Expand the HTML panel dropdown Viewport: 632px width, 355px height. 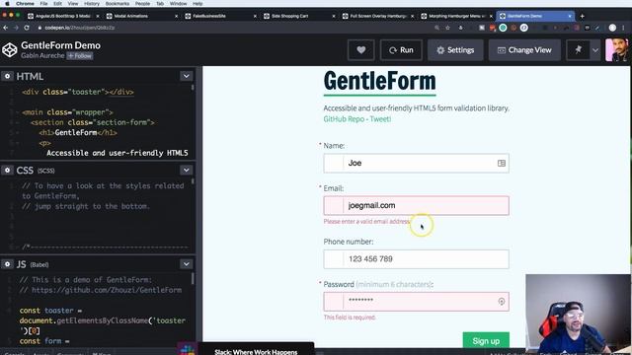tap(187, 76)
